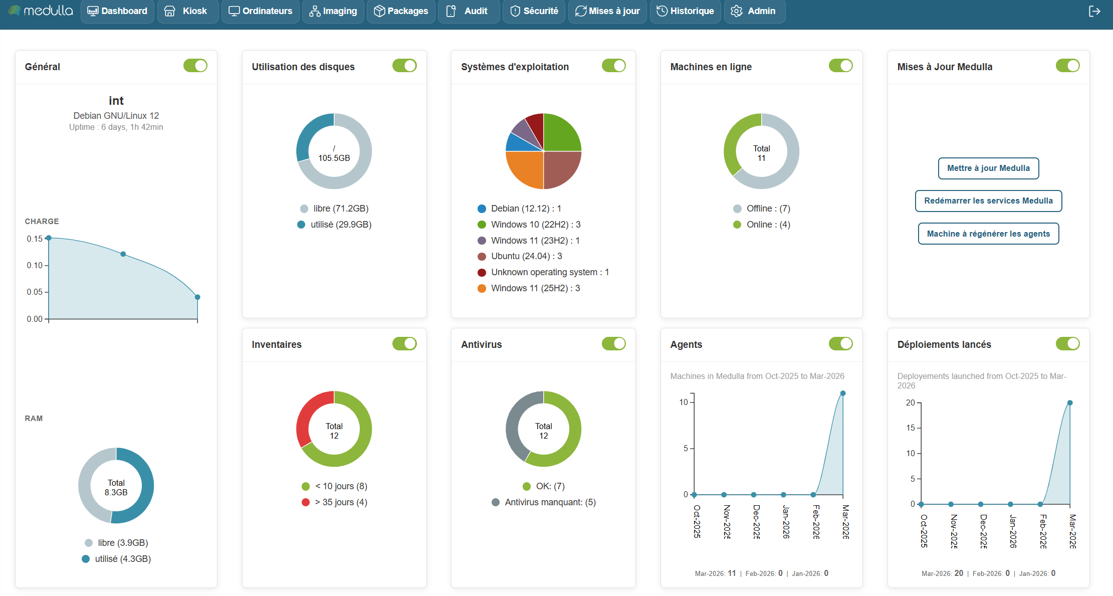This screenshot has height=596, width=1113.
Task: Click the logout icon at top right
Action: [1094, 11]
